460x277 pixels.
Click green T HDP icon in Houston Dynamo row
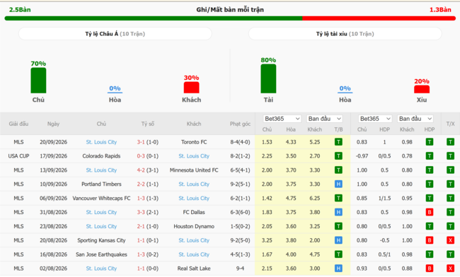tap(430, 226)
